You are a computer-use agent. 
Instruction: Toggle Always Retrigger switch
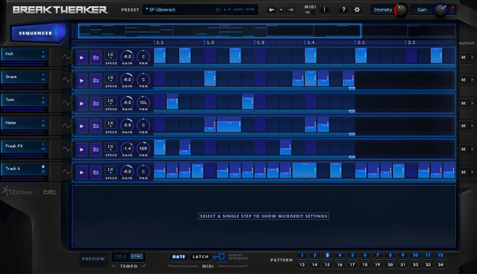pyautogui.click(x=221, y=256)
